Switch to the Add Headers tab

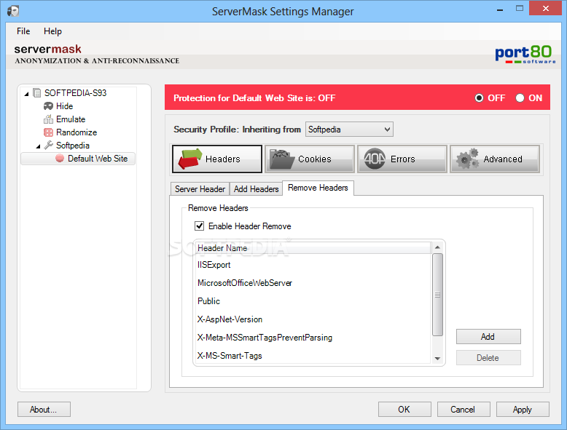click(256, 189)
